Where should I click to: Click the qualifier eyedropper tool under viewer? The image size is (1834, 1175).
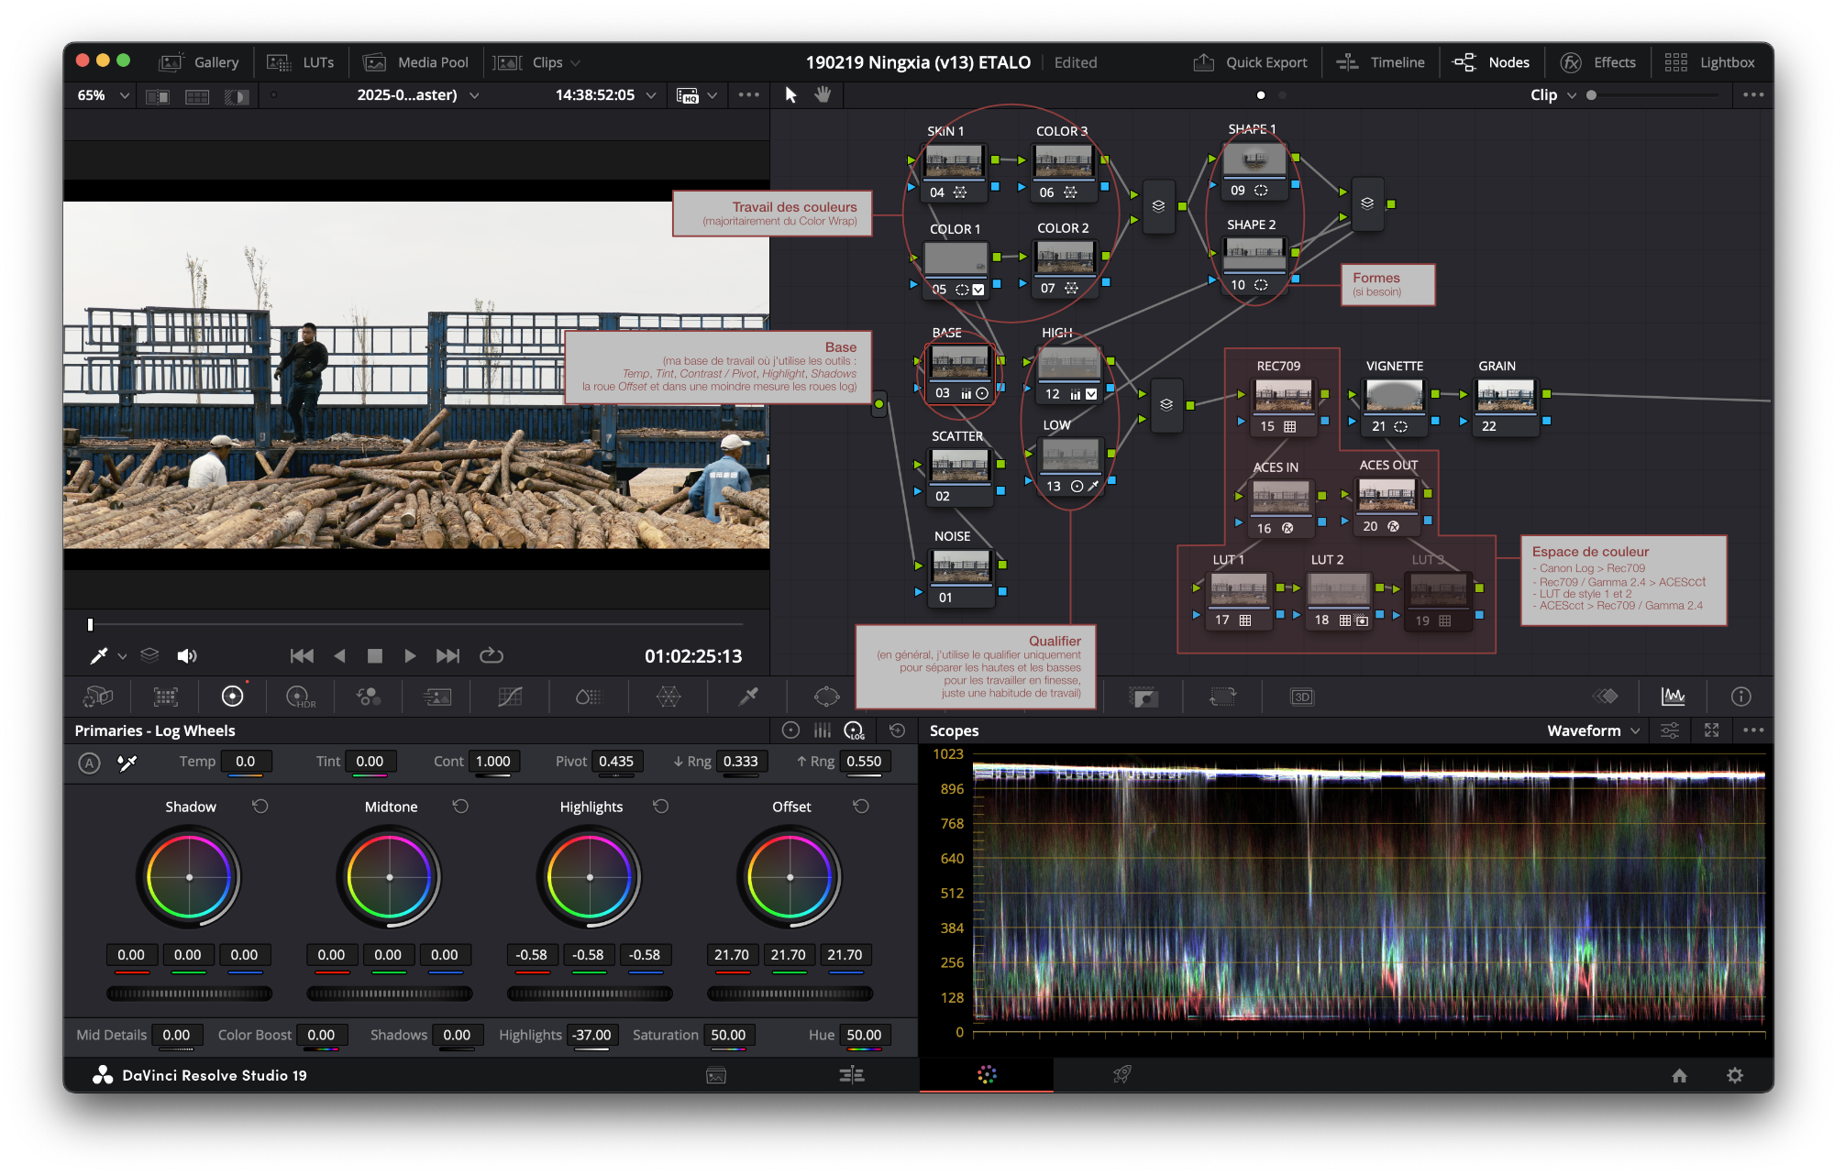[98, 655]
